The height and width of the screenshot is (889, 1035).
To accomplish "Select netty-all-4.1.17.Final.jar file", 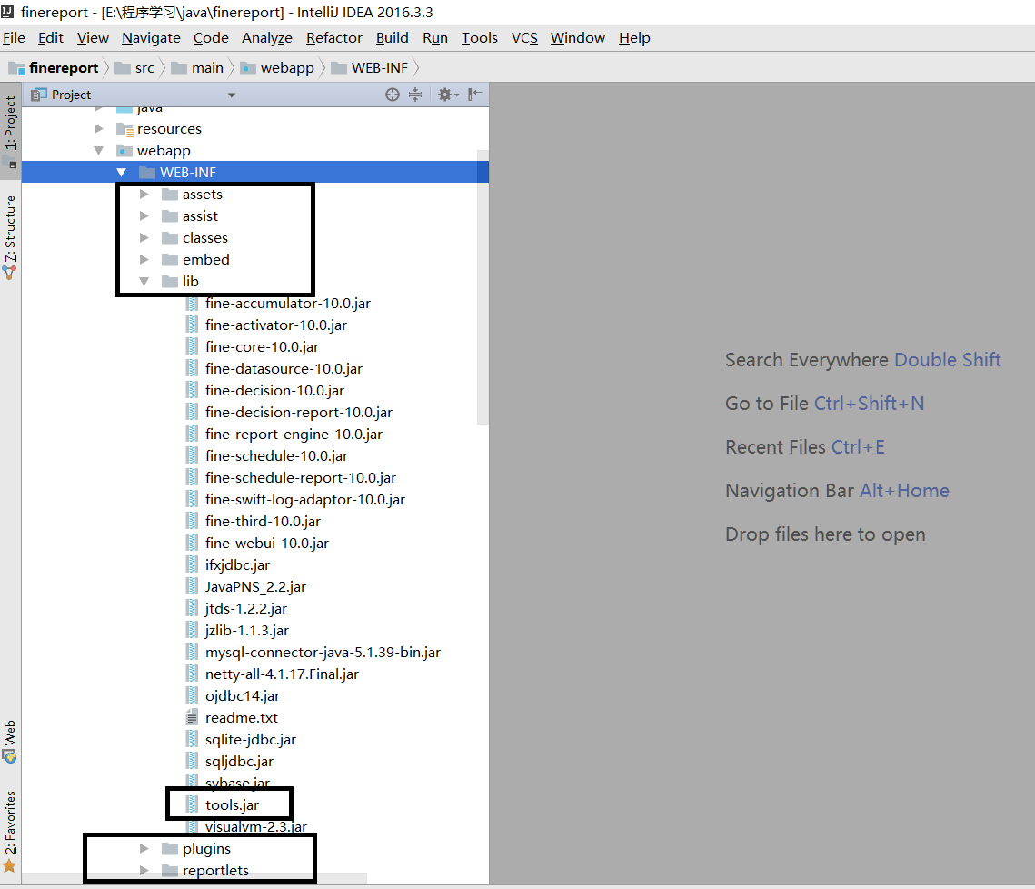I will click(282, 674).
